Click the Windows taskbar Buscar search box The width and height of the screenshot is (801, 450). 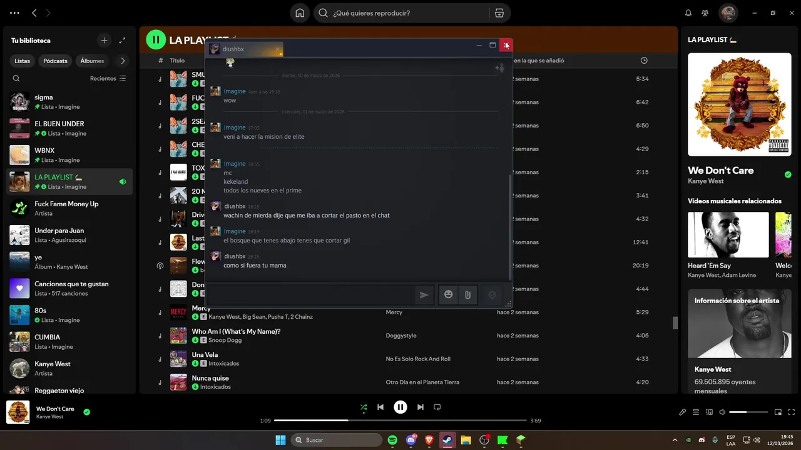coord(337,440)
